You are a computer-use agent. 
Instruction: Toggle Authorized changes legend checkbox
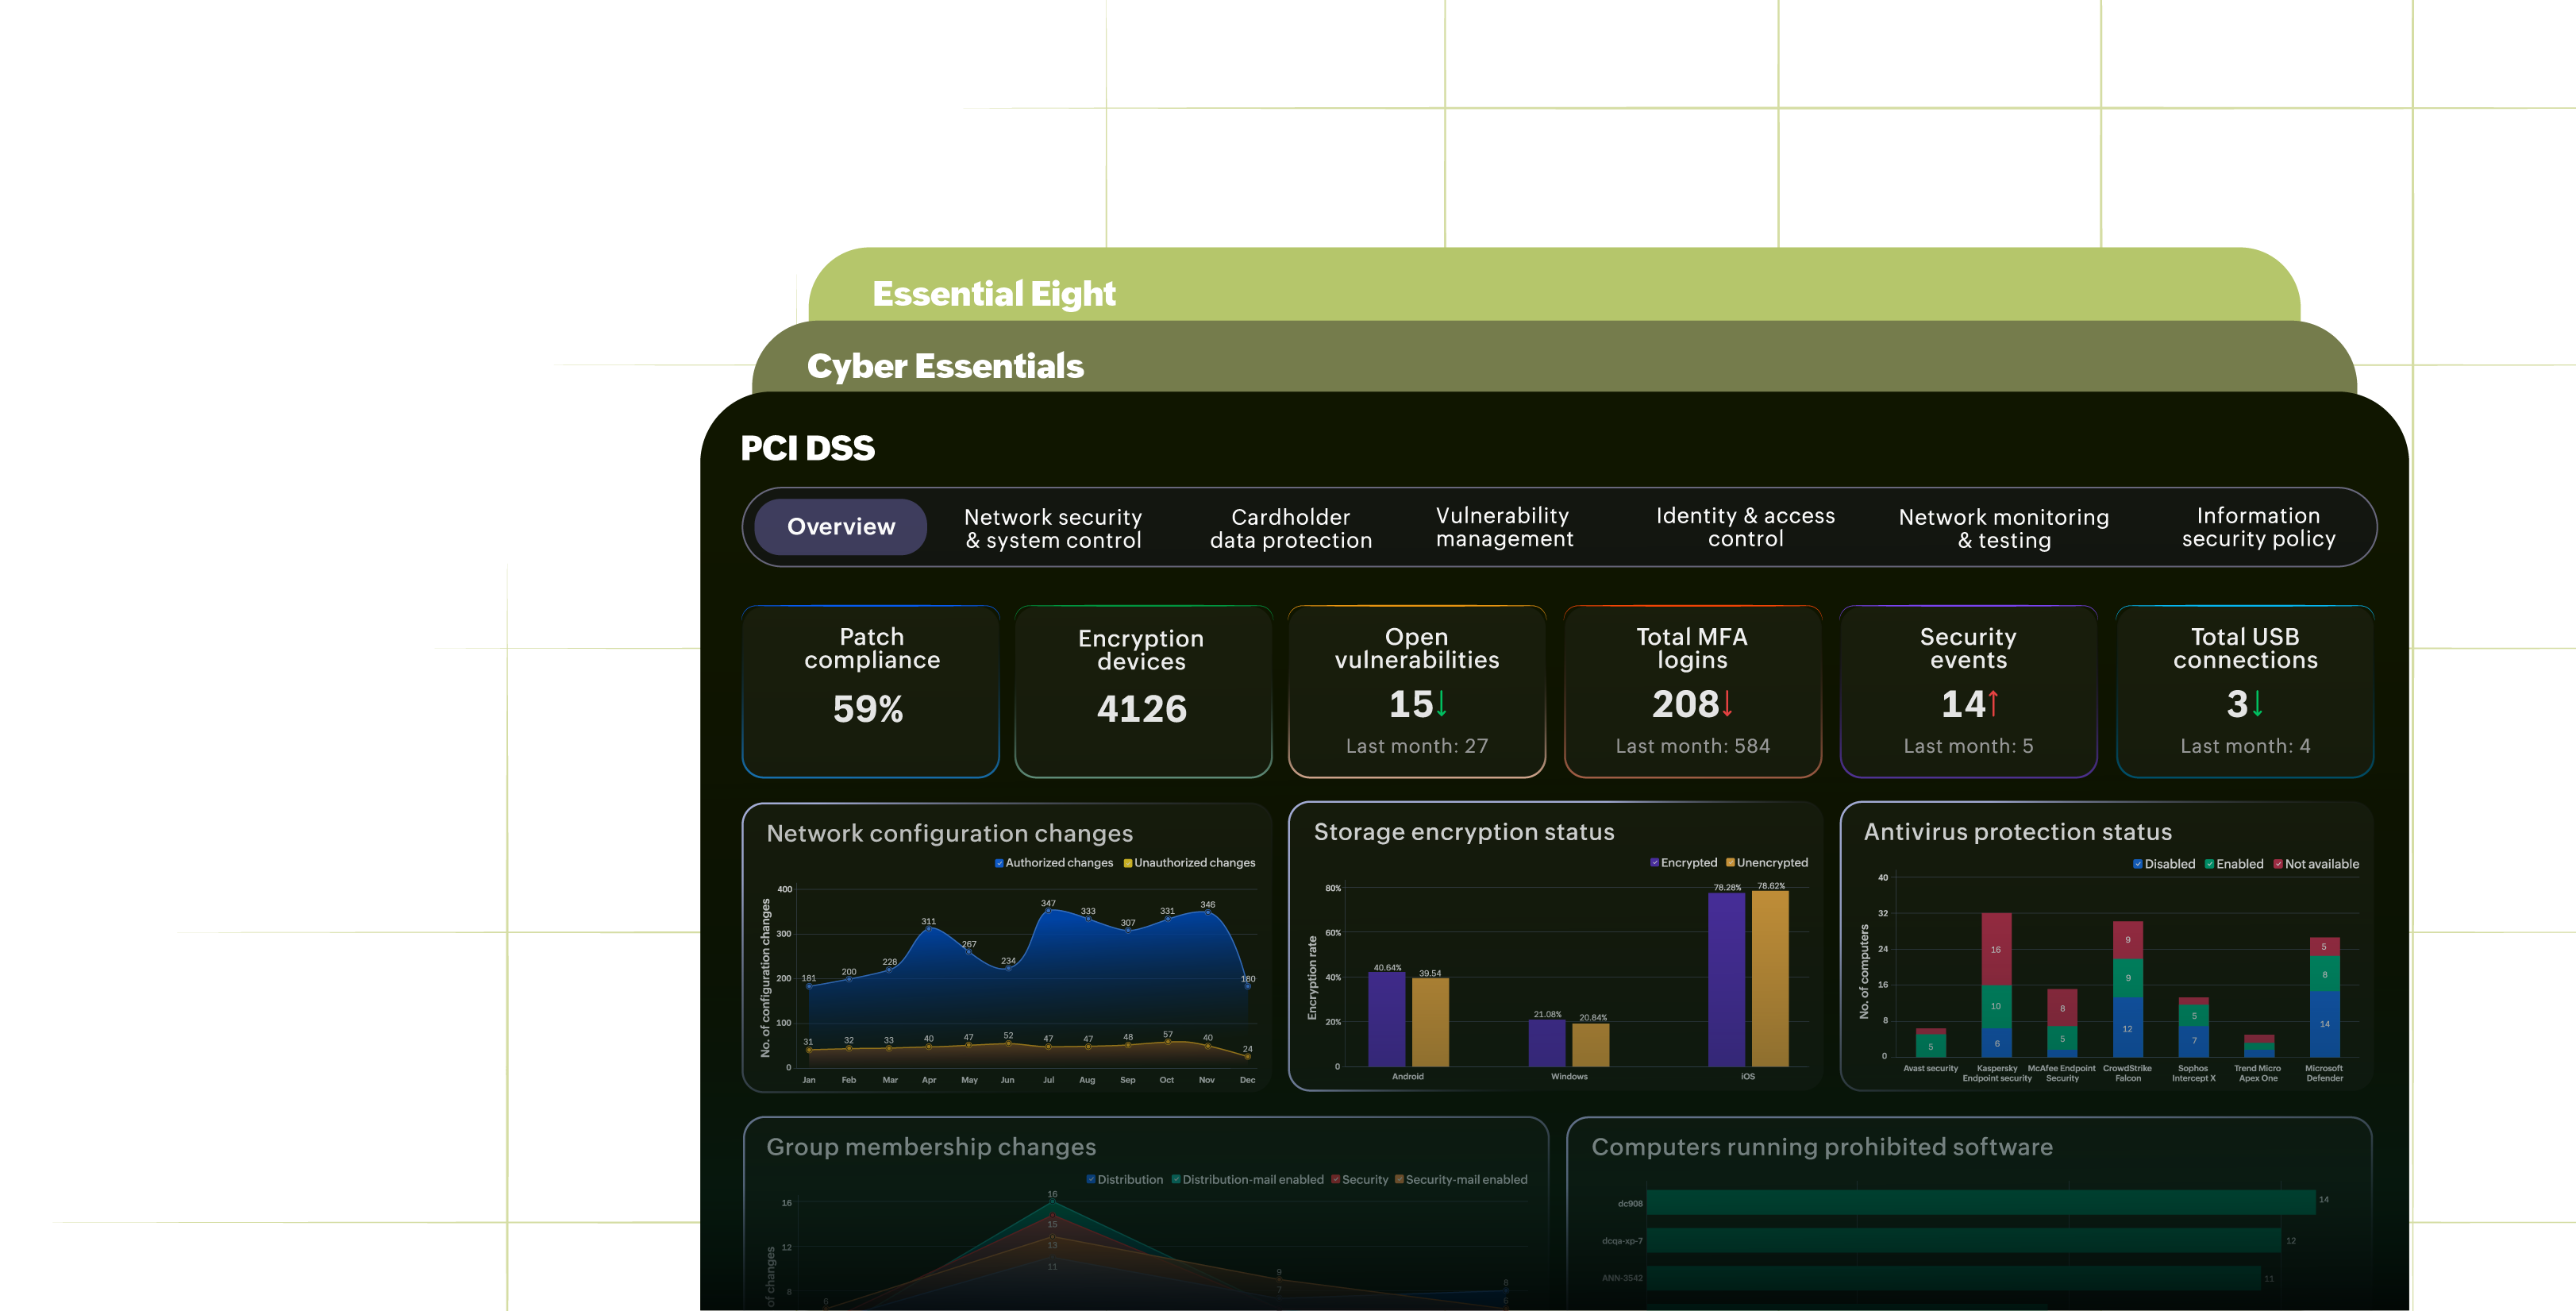click(999, 863)
